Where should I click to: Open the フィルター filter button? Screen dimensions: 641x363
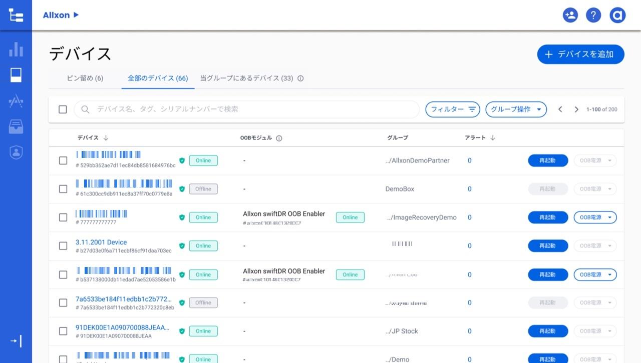coord(453,109)
